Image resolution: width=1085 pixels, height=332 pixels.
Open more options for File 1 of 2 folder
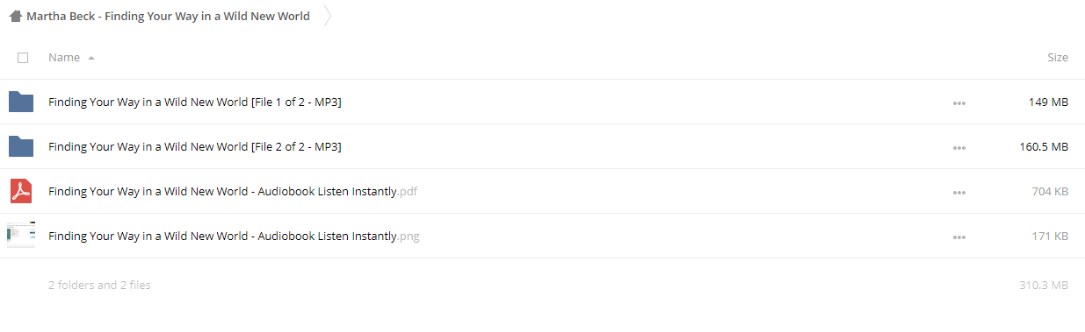959,103
